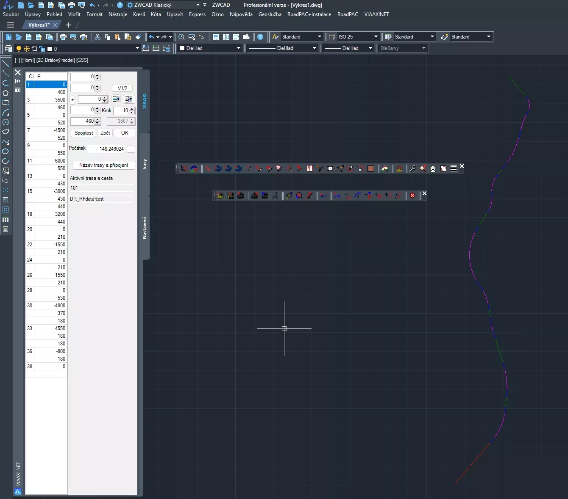Switch to the Trasy side tab

[x=145, y=164]
